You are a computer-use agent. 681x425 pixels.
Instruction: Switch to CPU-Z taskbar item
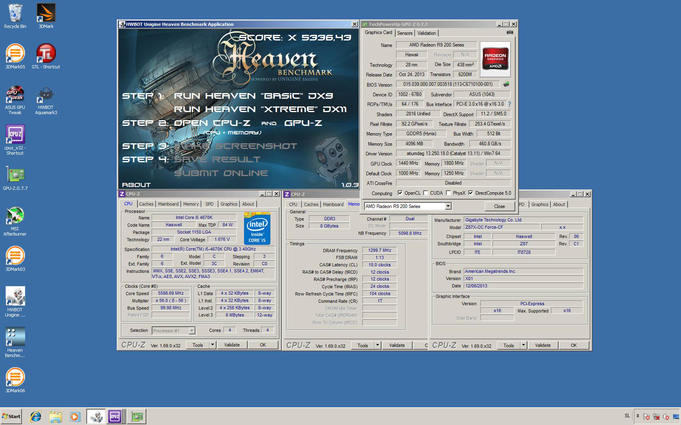[x=115, y=416]
